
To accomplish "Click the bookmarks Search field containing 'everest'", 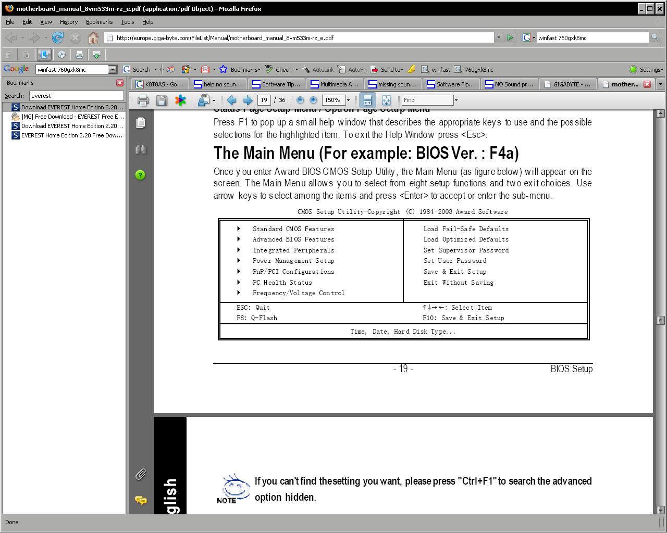I will 77,96.
